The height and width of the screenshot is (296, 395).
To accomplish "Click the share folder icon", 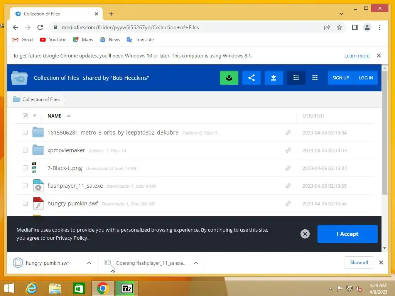I will pos(252,78).
